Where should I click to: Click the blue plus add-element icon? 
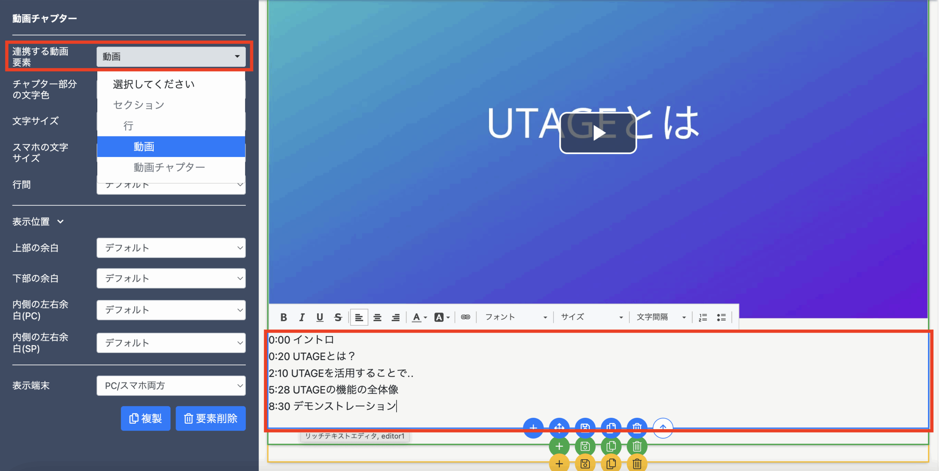[533, 428]
